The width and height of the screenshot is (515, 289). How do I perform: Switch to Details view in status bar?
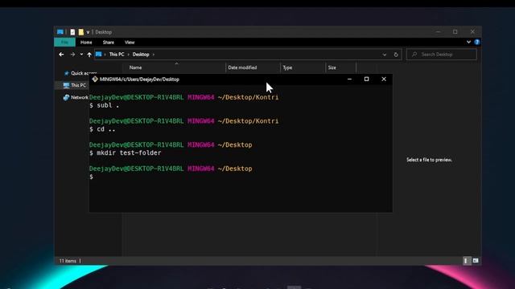tap(467, 260)
